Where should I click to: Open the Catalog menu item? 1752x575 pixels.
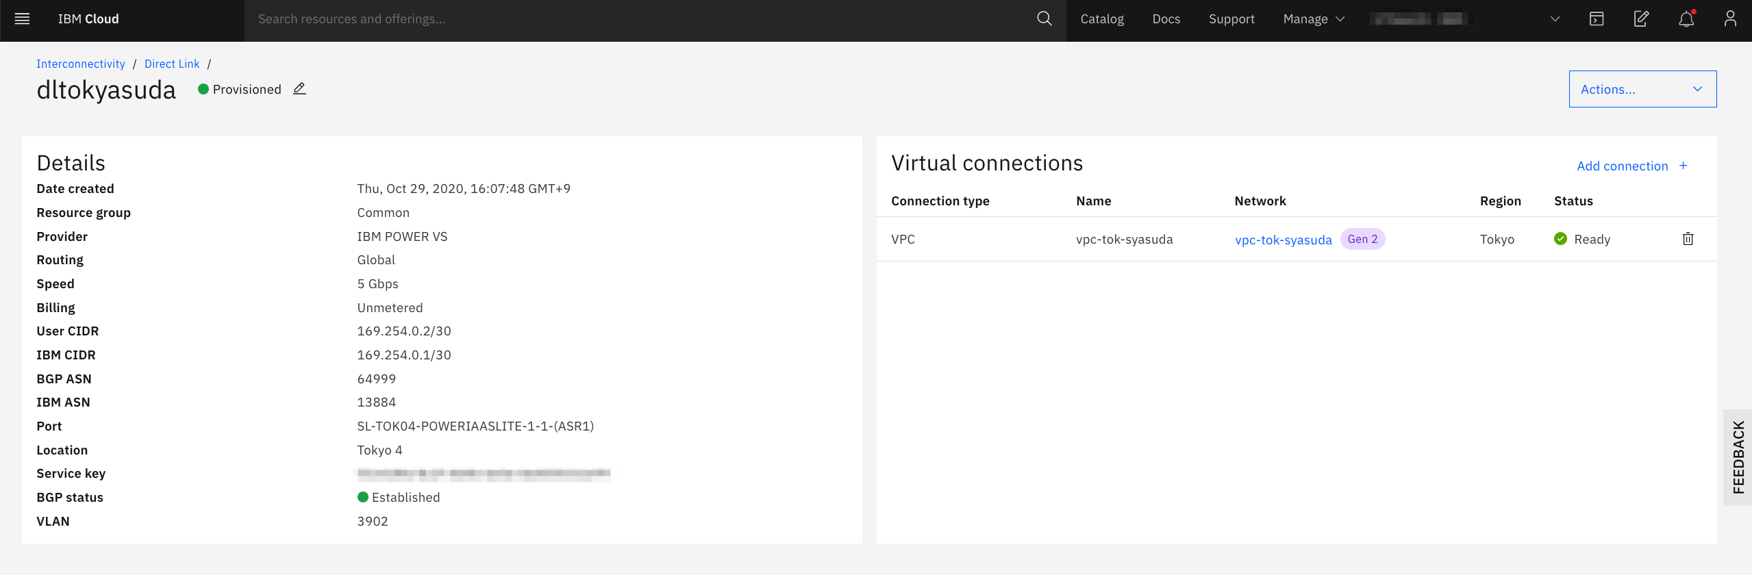pyautogui.click(x=1102, y=19)
